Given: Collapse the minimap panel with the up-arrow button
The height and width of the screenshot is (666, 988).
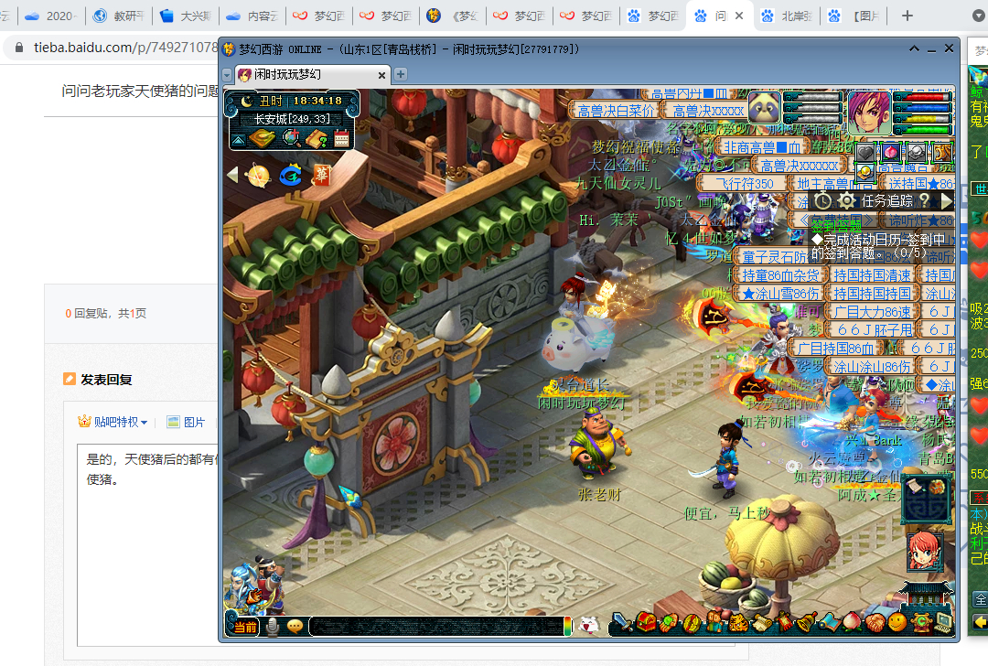Looking at the screenshot, I should [238, 141].
